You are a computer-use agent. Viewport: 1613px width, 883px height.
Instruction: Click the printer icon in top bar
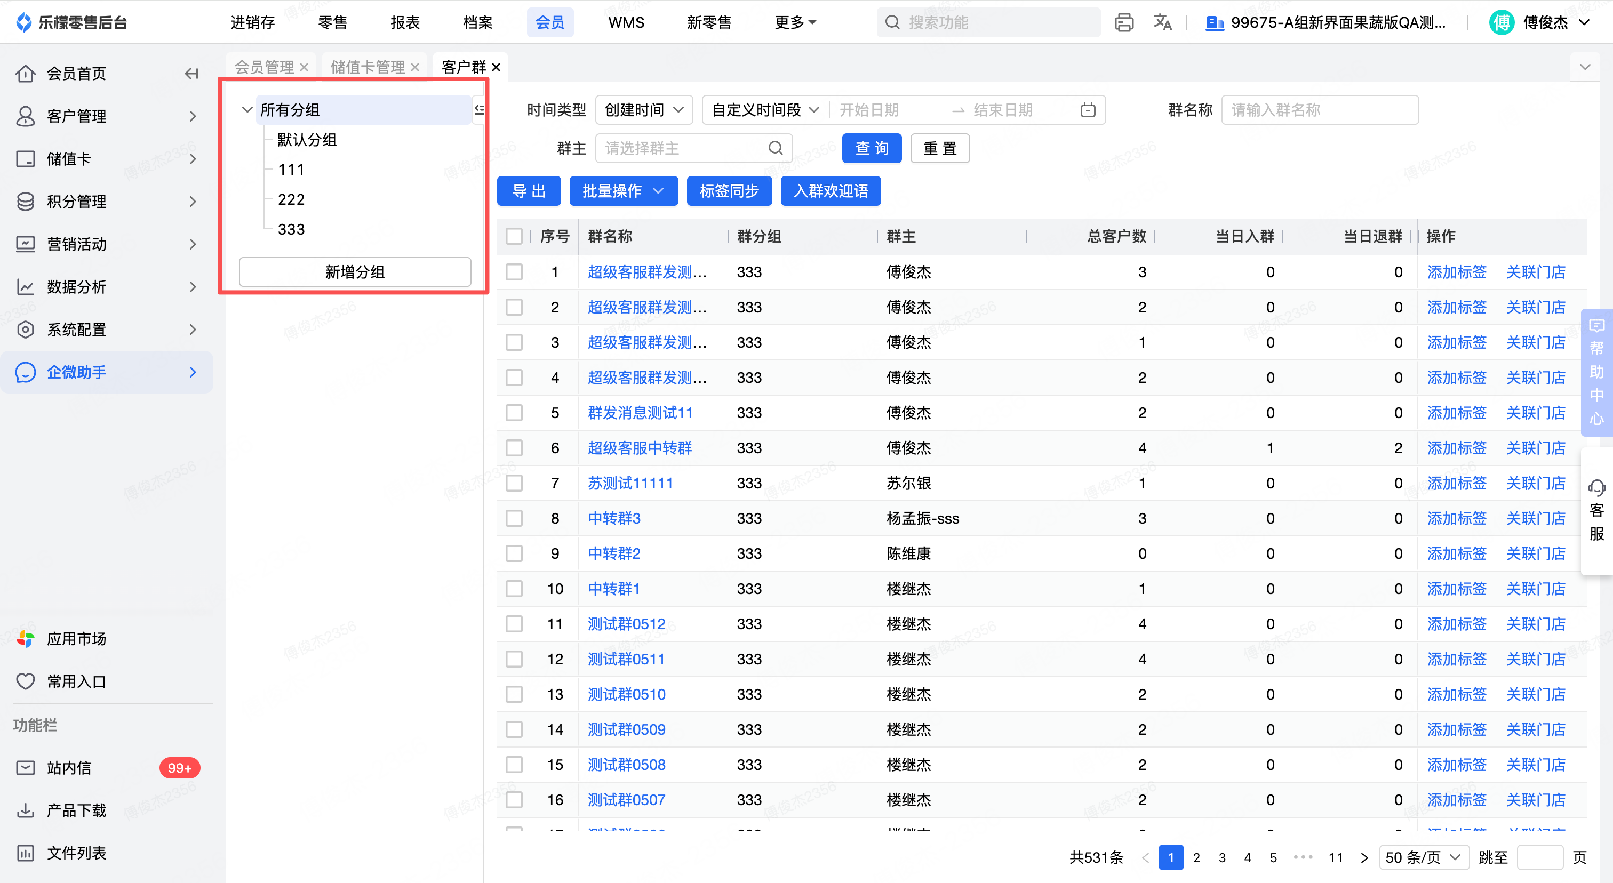point(1123,23)
